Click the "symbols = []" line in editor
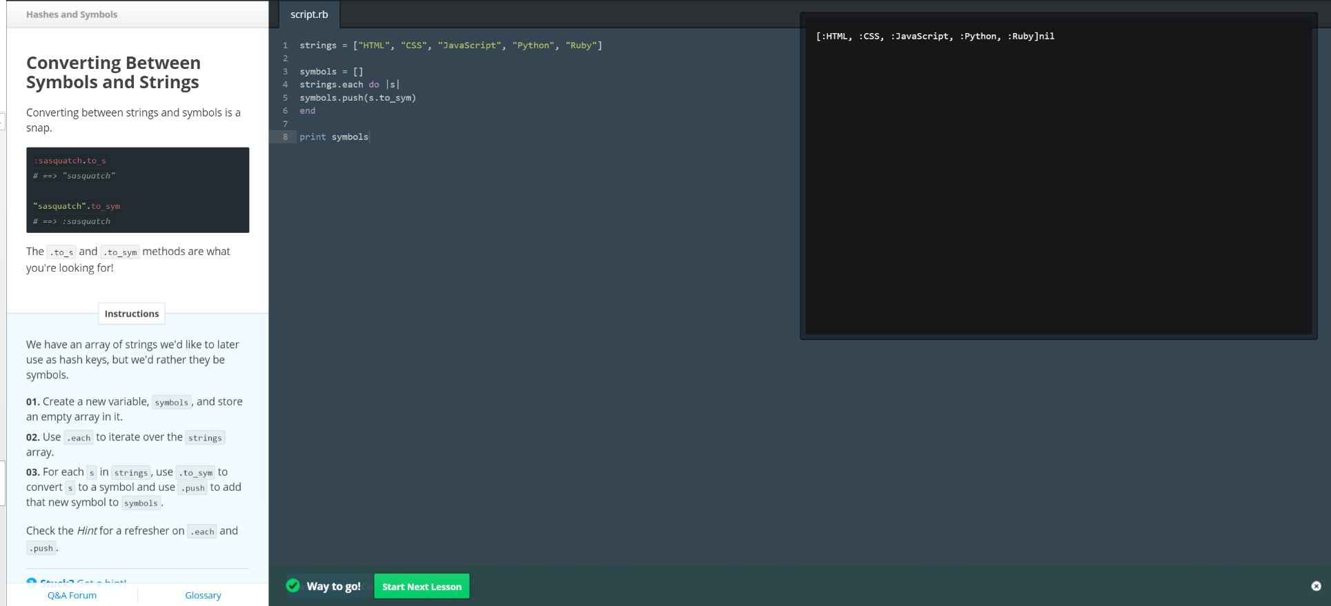 pos(331,72)
